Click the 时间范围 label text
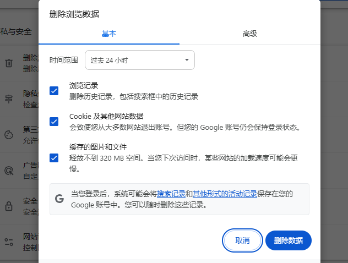348x263 pixels. click(x=64, y=60)
